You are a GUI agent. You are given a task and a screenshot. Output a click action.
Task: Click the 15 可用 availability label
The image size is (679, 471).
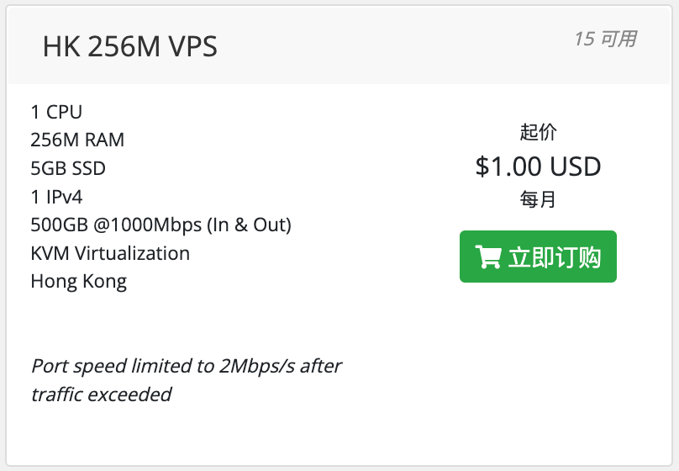pos(605,39)
